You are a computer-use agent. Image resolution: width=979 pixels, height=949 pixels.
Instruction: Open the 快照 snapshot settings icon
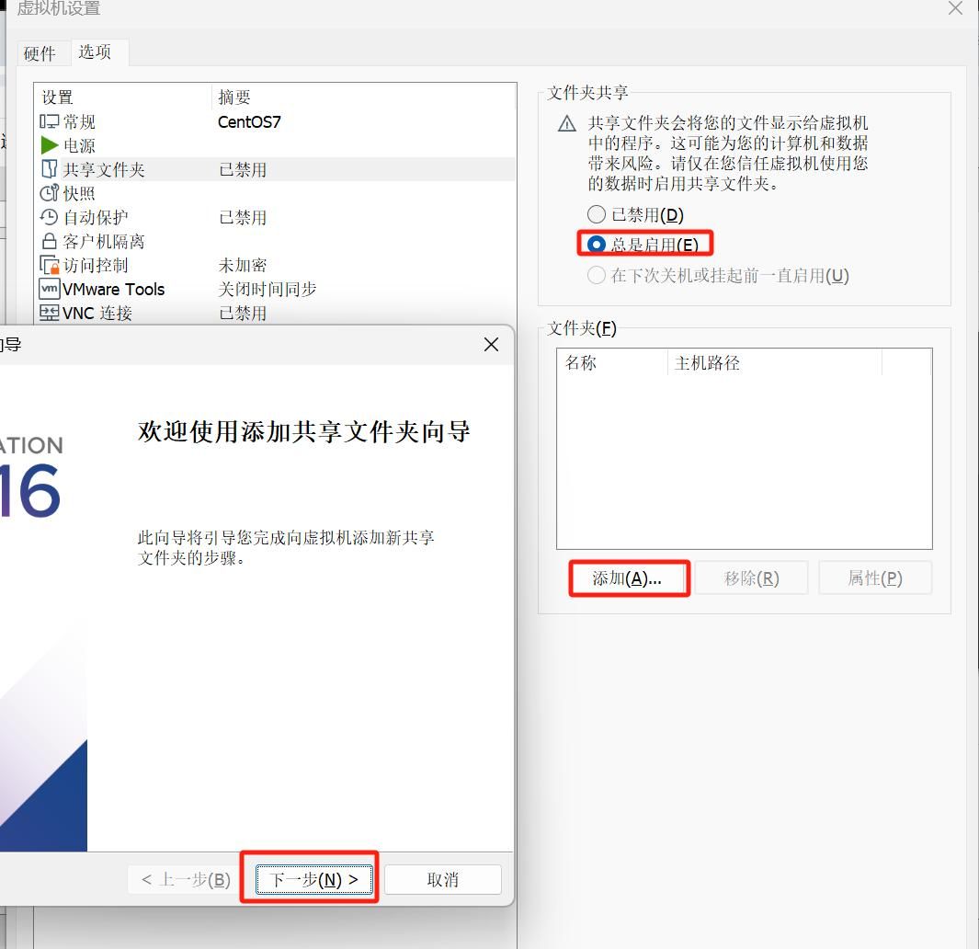[x=48, y=193]
